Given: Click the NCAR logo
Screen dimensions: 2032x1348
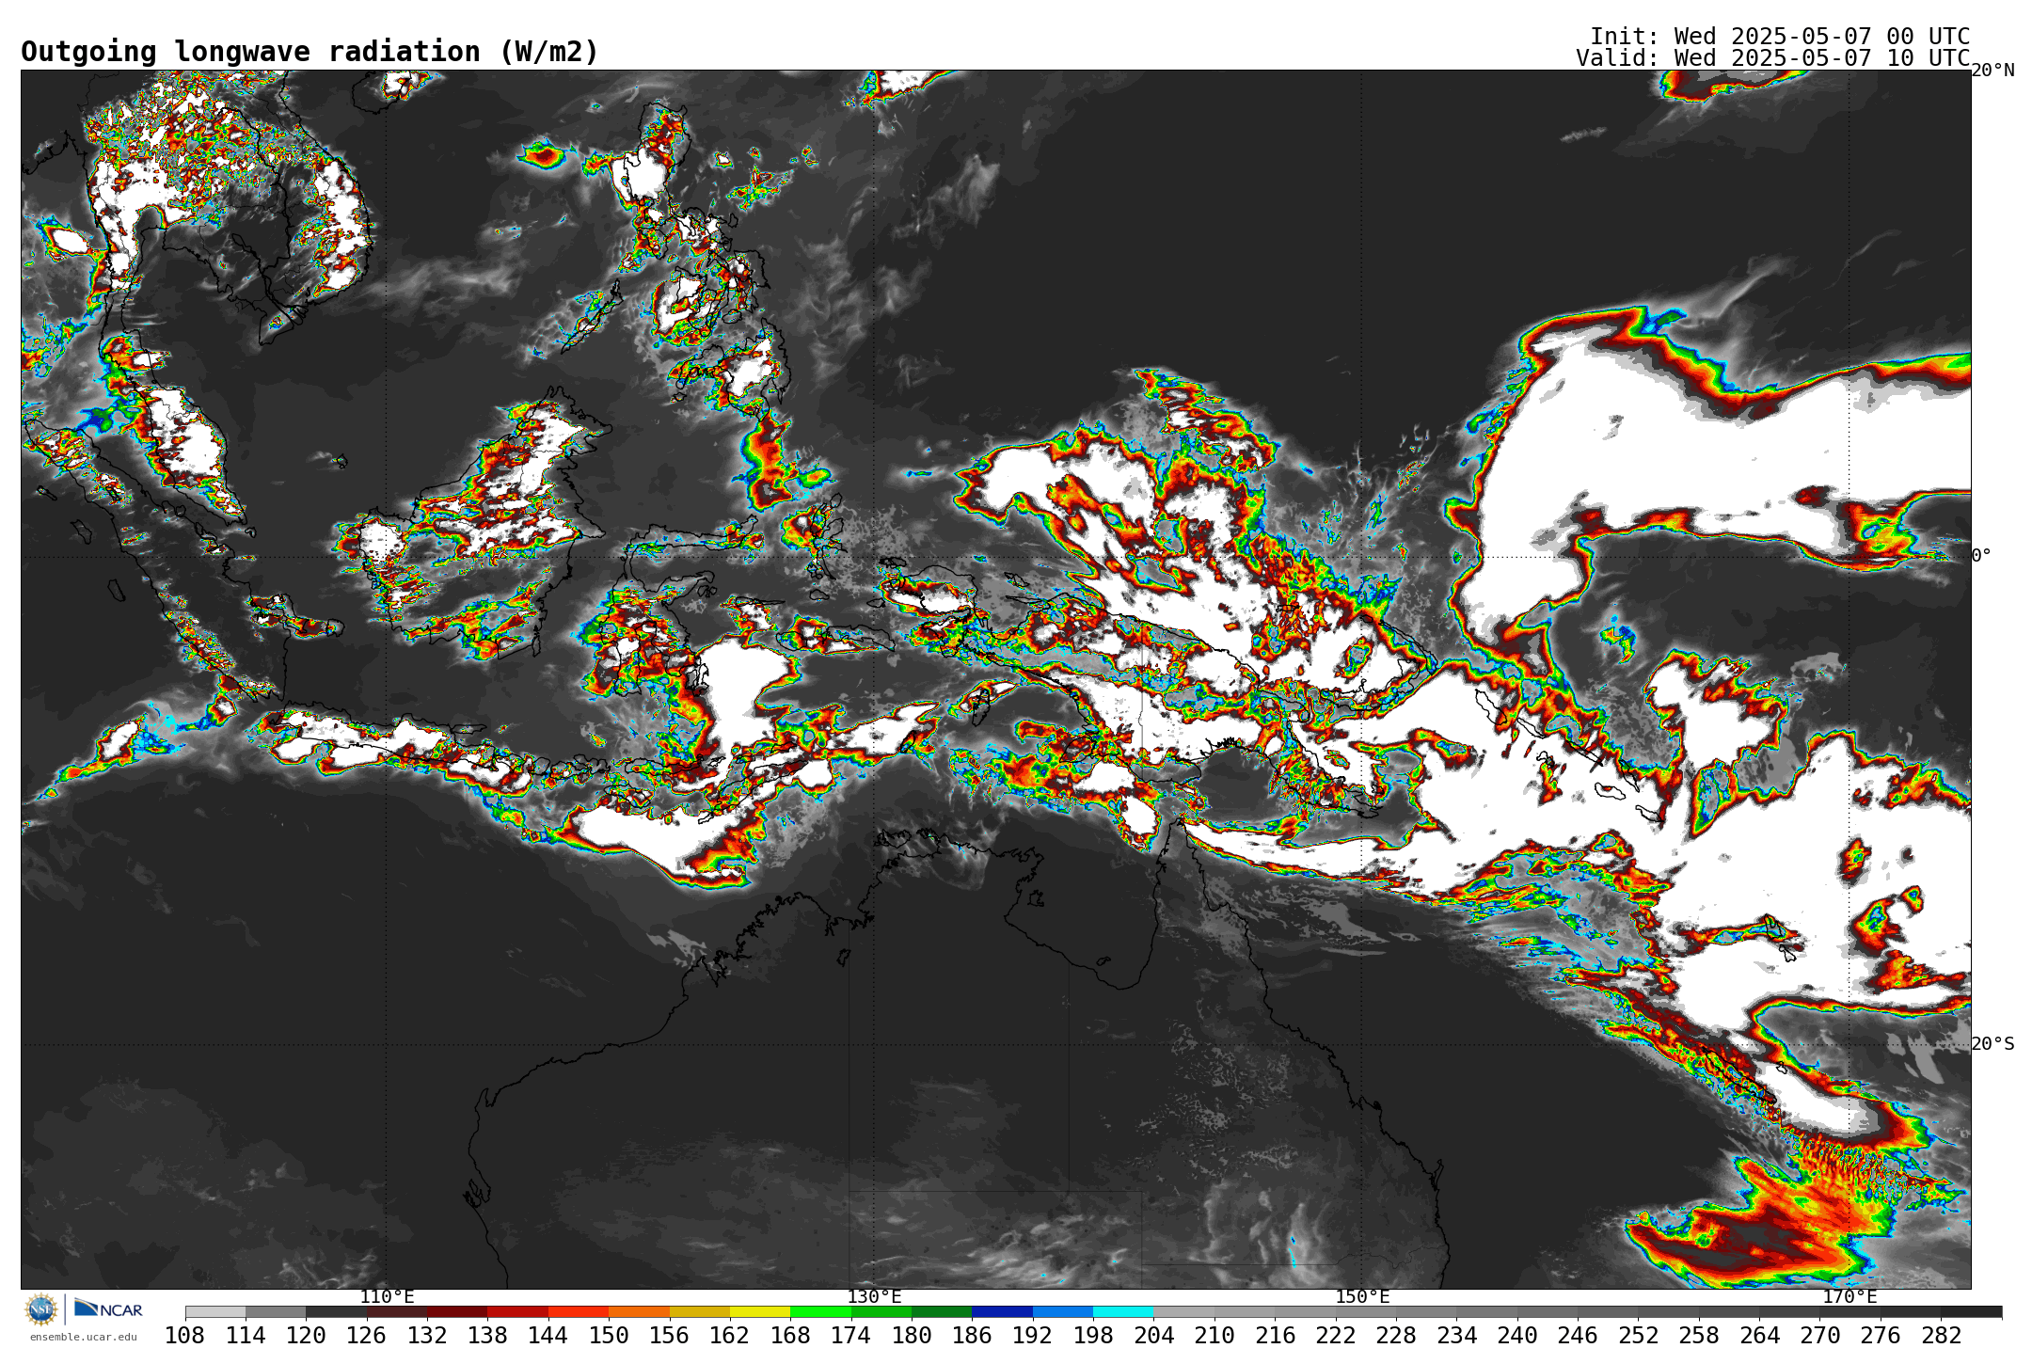Looking at the screenshot, I should click(108, 1308).
